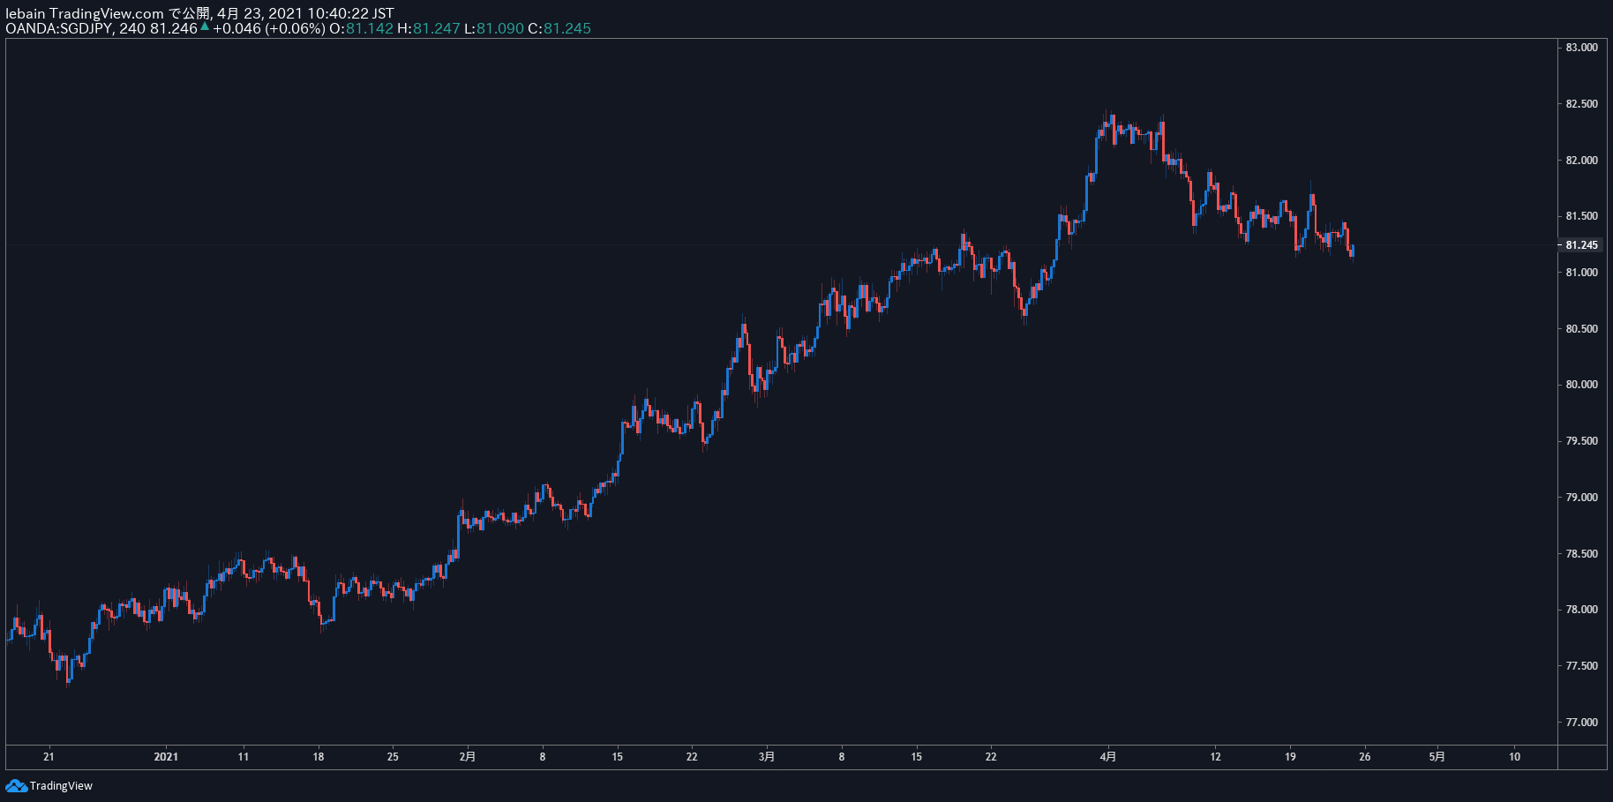Click the date label 10 on time axis

[x=1514, y=756]
